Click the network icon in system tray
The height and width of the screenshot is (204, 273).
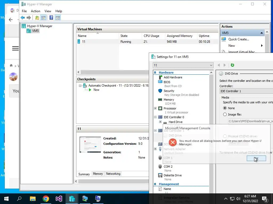pos(232,199)
